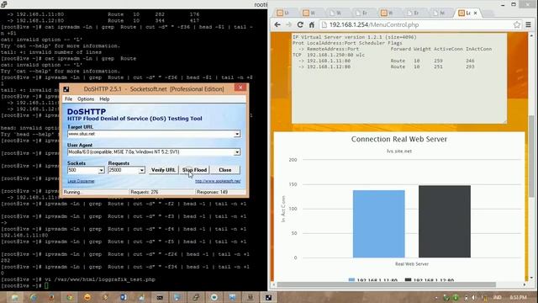
Task: Click the browser vertical scrollbar thumb
Action: click(531, 157)
